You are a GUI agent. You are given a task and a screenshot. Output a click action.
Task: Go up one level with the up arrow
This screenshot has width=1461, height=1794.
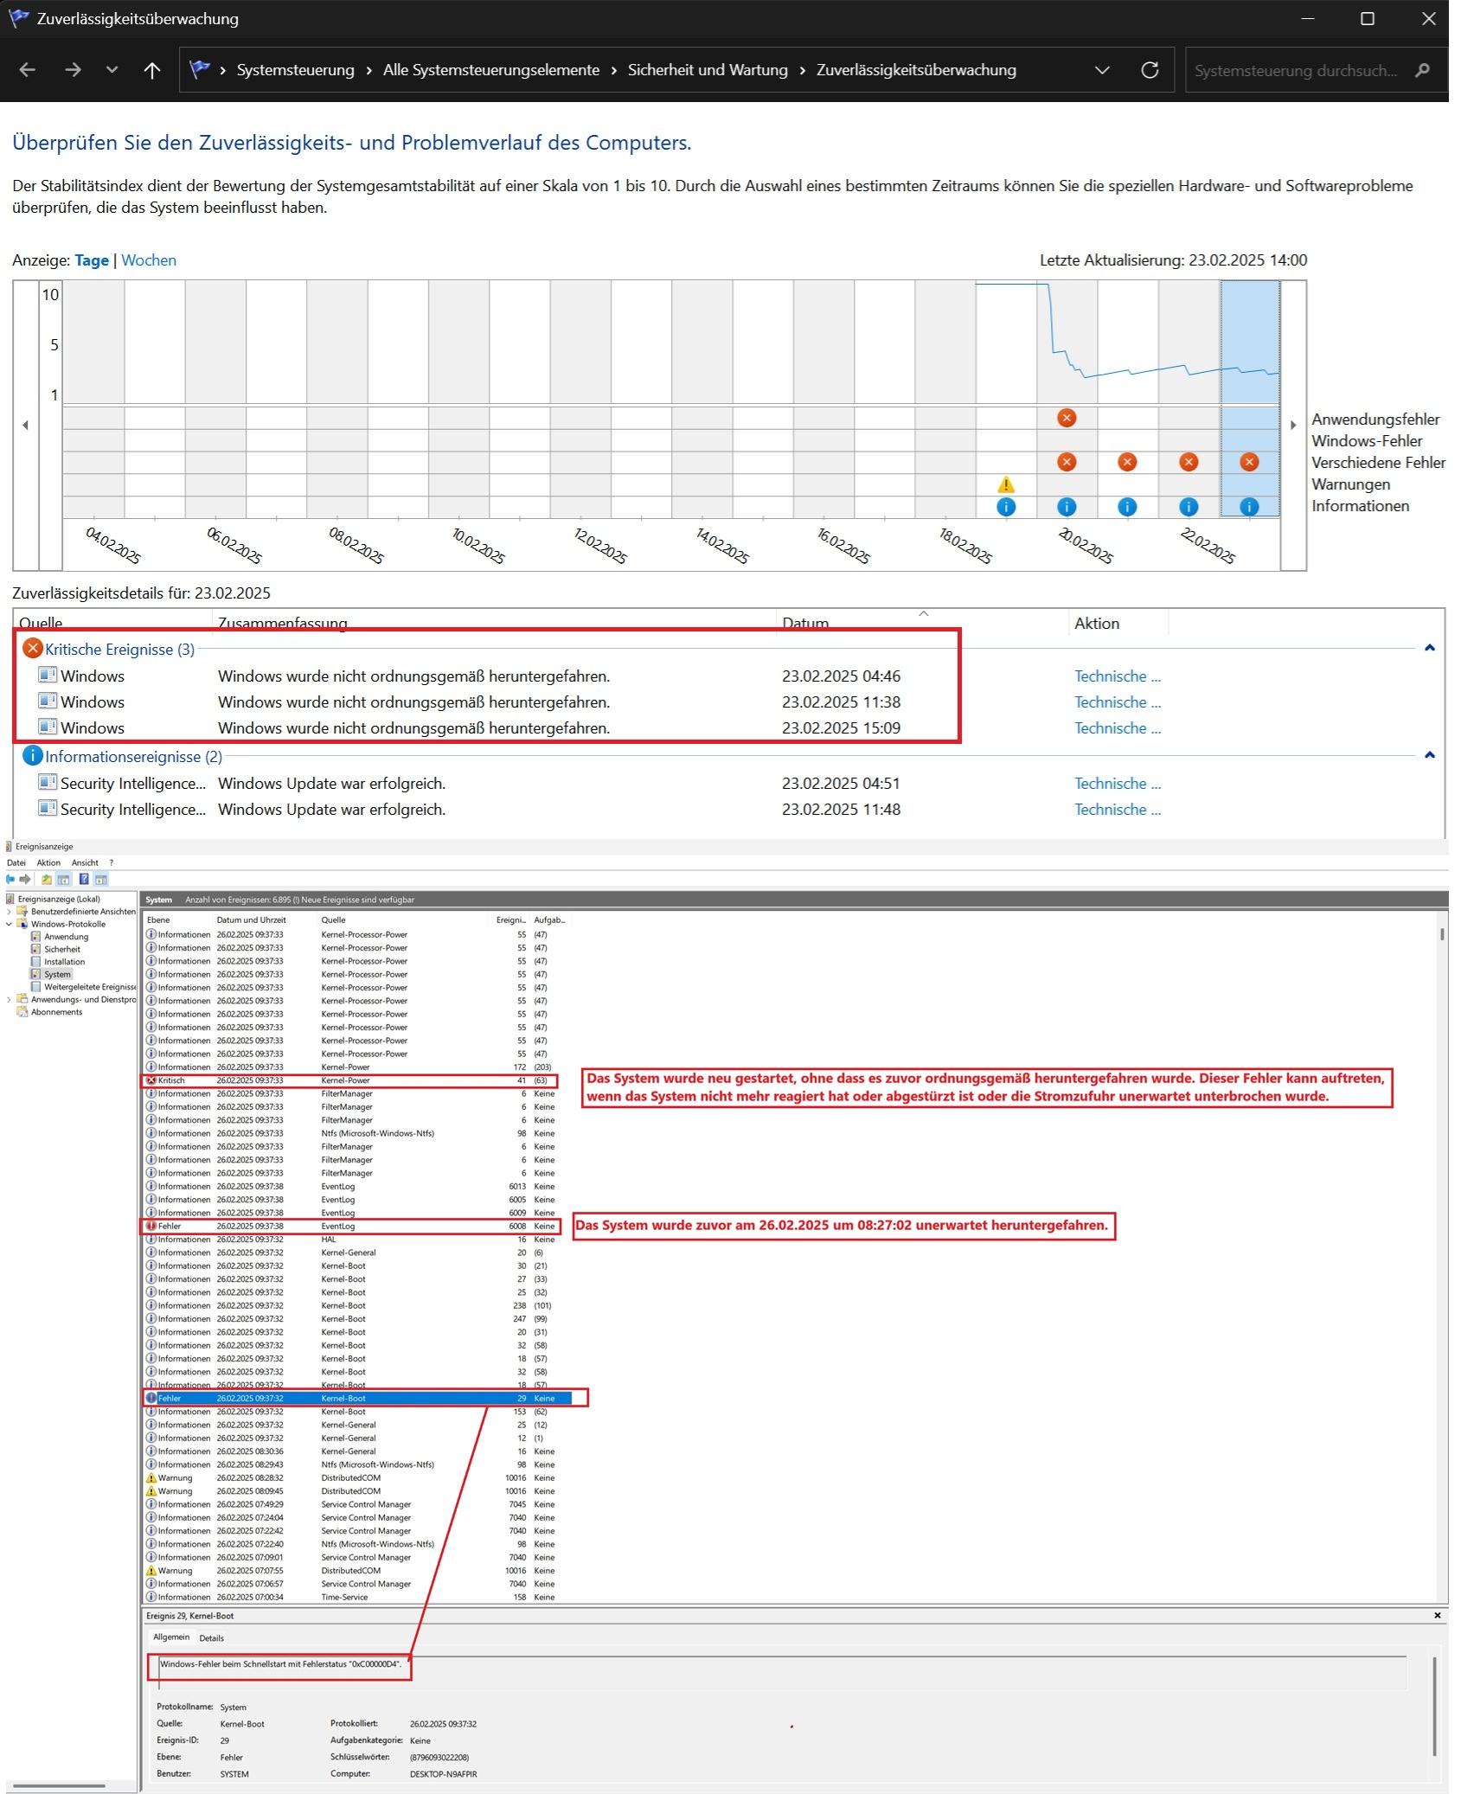(x=152, y=70)
